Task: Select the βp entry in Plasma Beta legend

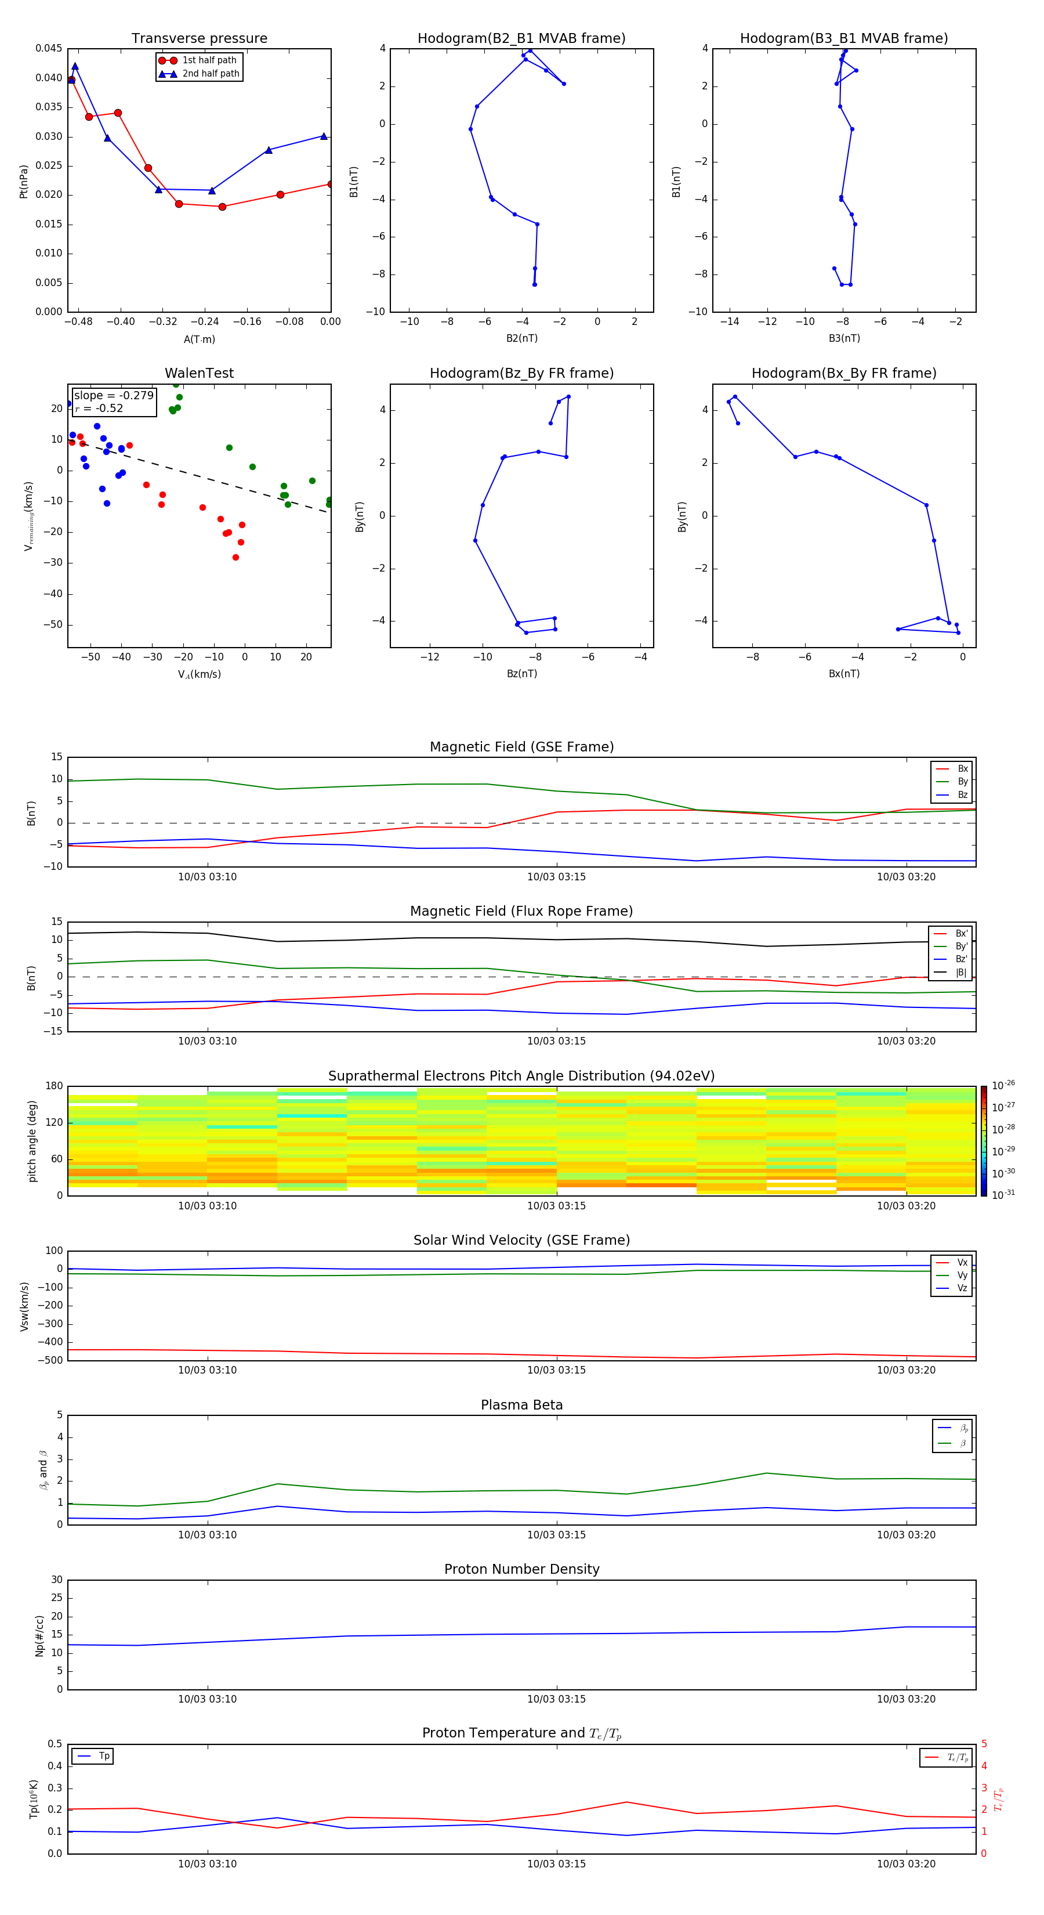Action: 952,1428
